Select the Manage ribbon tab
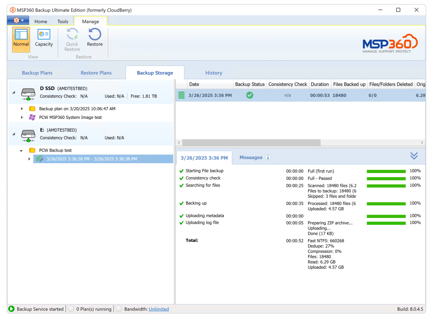Viewport: 432px width, 317px height. click(x=90, y=22)
